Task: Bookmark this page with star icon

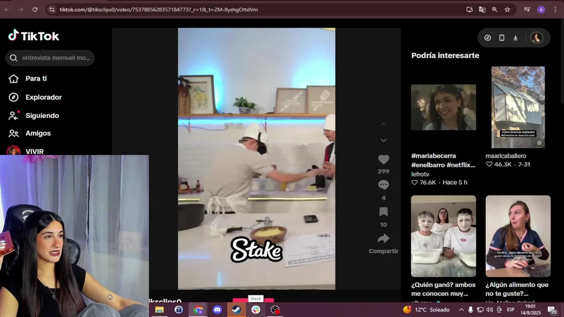Action: click(507, 9)
